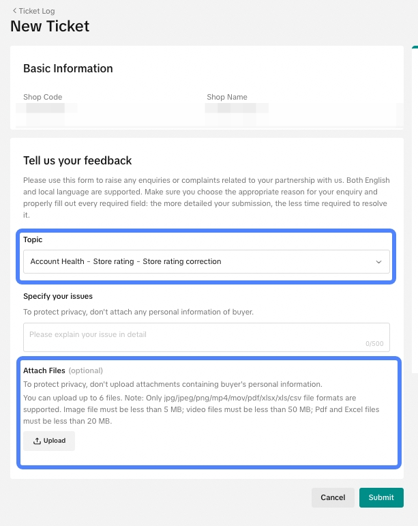Click the Upload button
Image resolution: width=418 pixels, height=526 pixels.
coord(49,441)
